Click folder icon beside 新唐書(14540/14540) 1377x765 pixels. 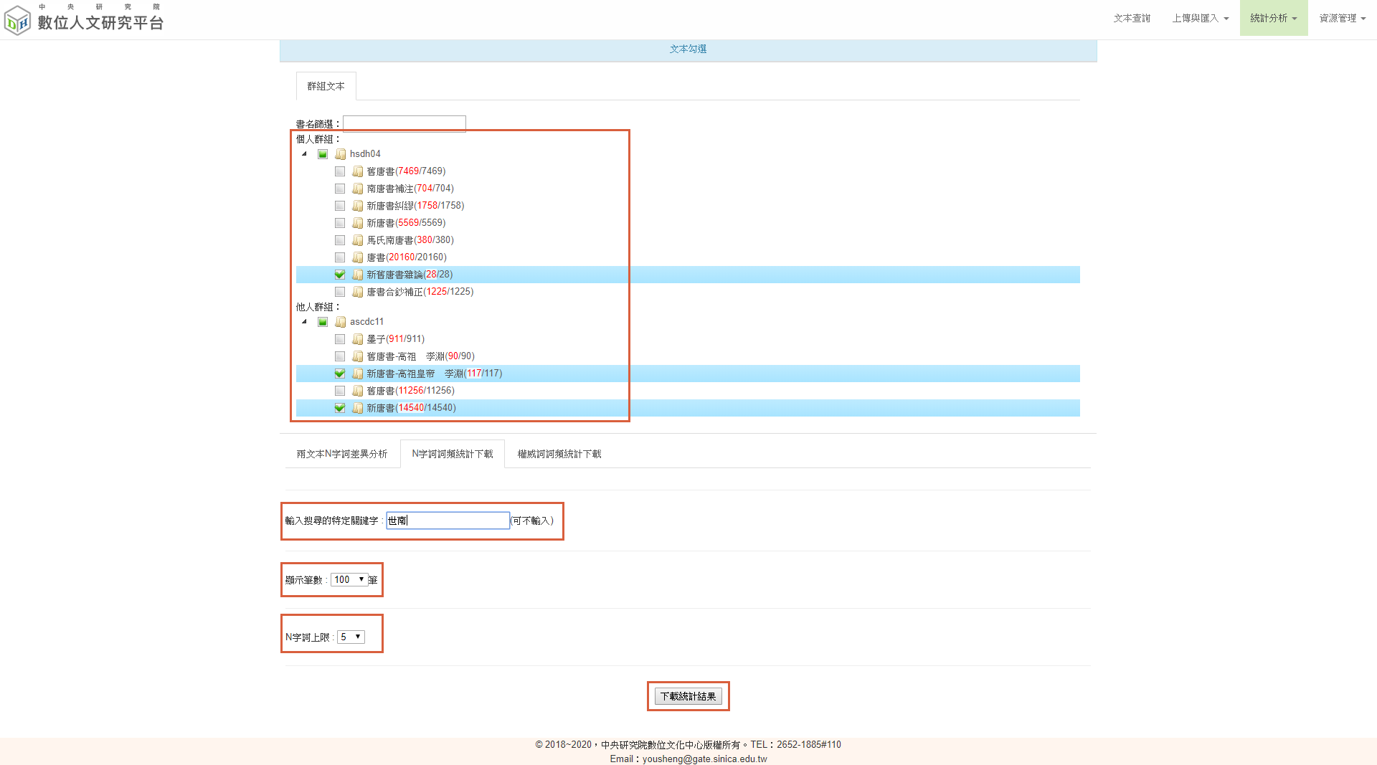click(x=358, y=408)
